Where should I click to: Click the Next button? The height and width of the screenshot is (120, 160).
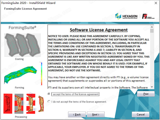click(96, 114)
